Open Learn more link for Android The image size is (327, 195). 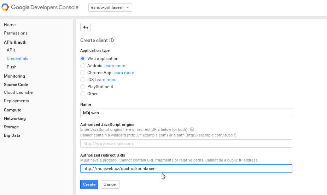tap(114, 66)
